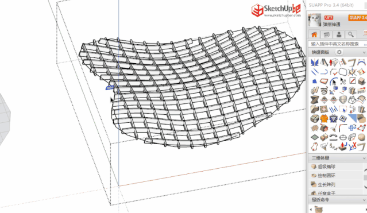The height and width of the screenshot is (213, 367).
Task: Collapse the 三维体量 section chevron
Action: [x=364, y=158]
